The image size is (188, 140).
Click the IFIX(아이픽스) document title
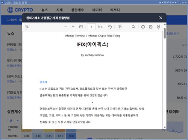click(92, 44)
